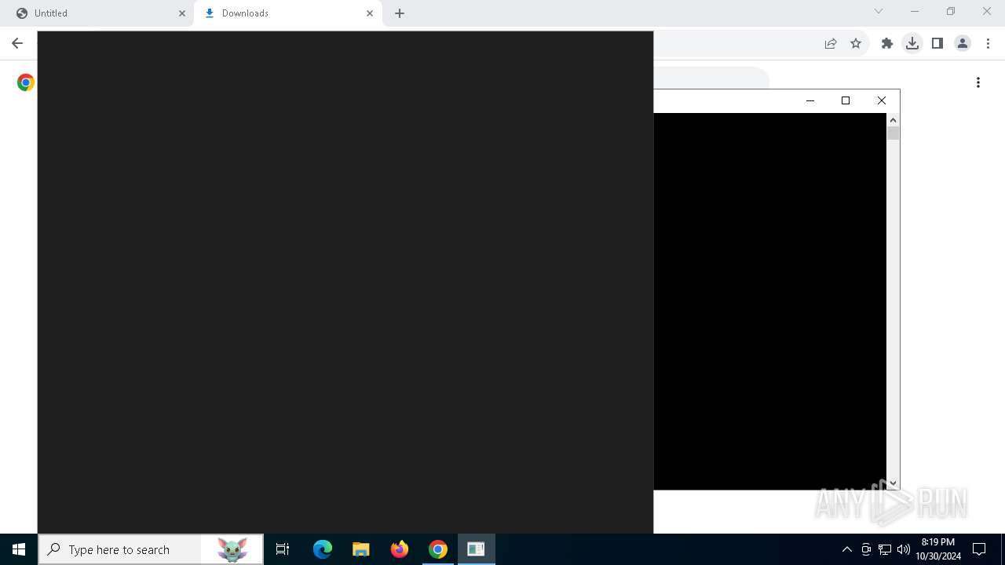Open Task View from taskbar
Image resolution: width=1005 pixels, height=565 pixels.
tap(283, 549)
